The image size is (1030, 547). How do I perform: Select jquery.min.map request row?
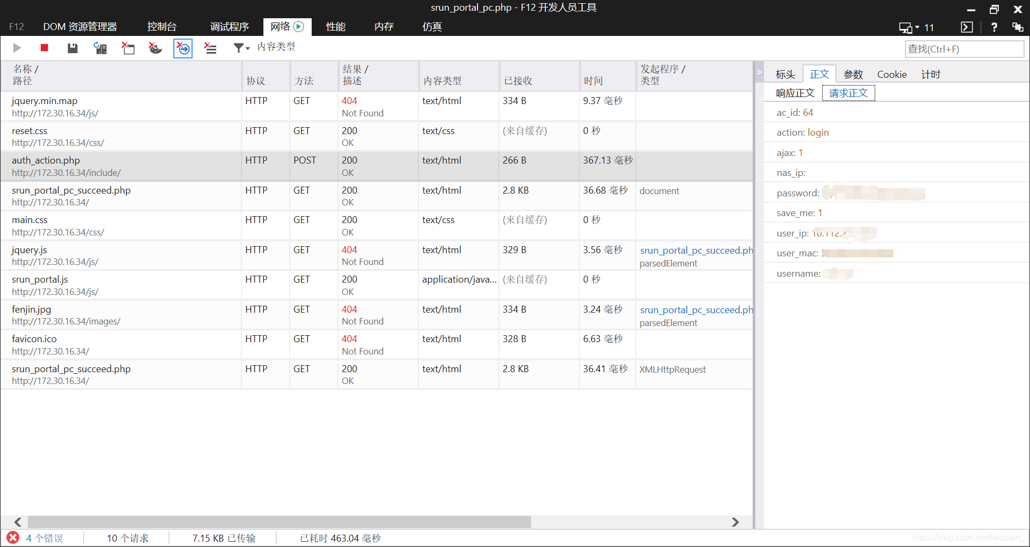377,107
